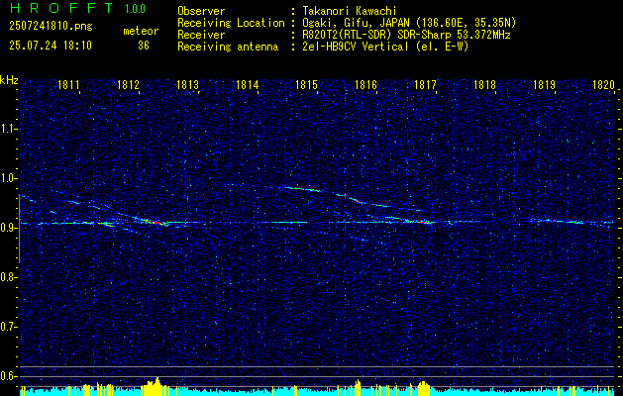The width and height of the screenshot is (623, 396).
Task: Click the yellow power peak near 1816
Action: click(358, 386)
